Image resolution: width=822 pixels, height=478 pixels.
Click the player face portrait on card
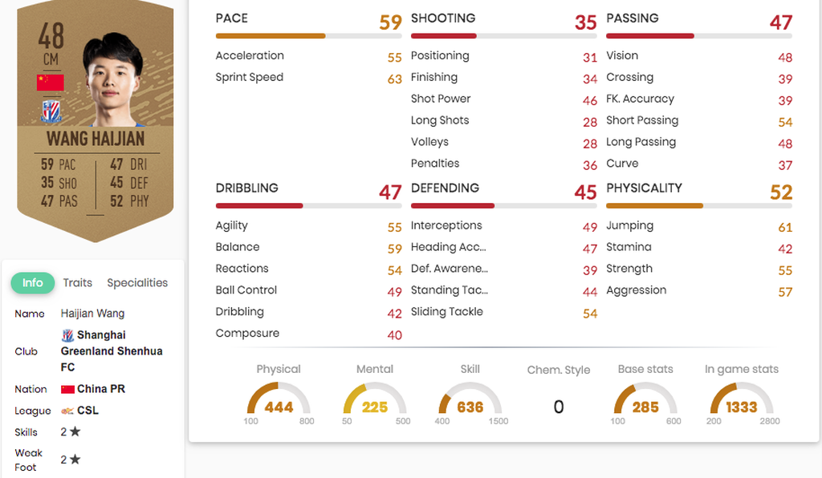click(112, 79)
